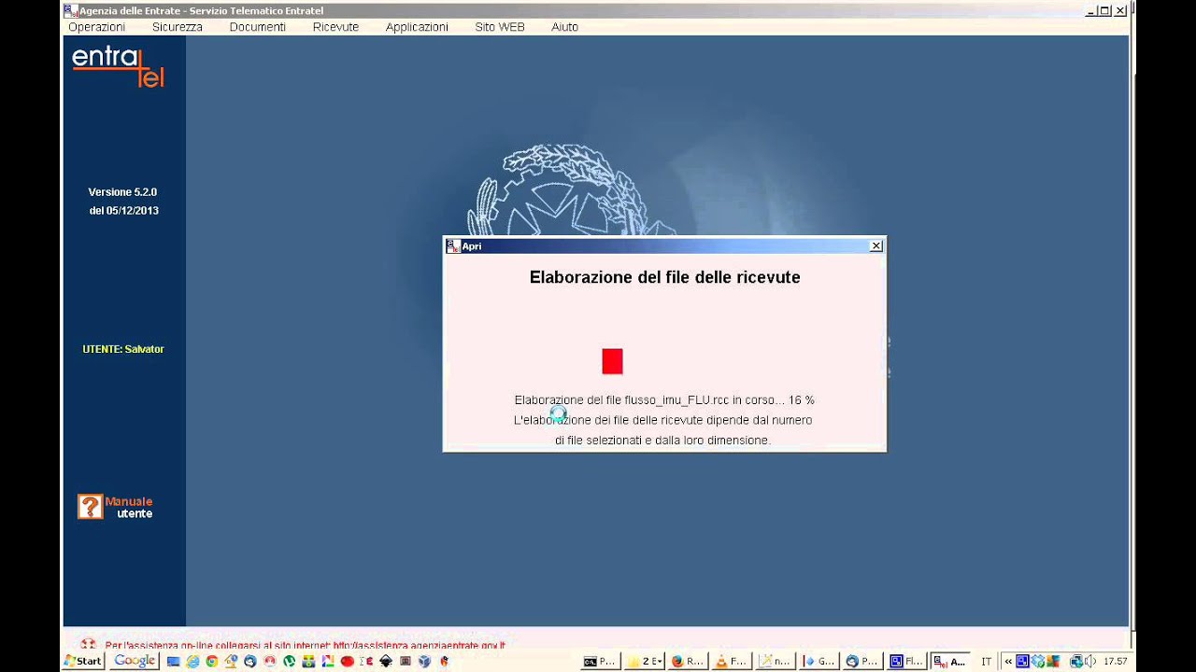Launch Internet Explorer from quick launch
The image size is (1196, 672).
tap(192, 662)
